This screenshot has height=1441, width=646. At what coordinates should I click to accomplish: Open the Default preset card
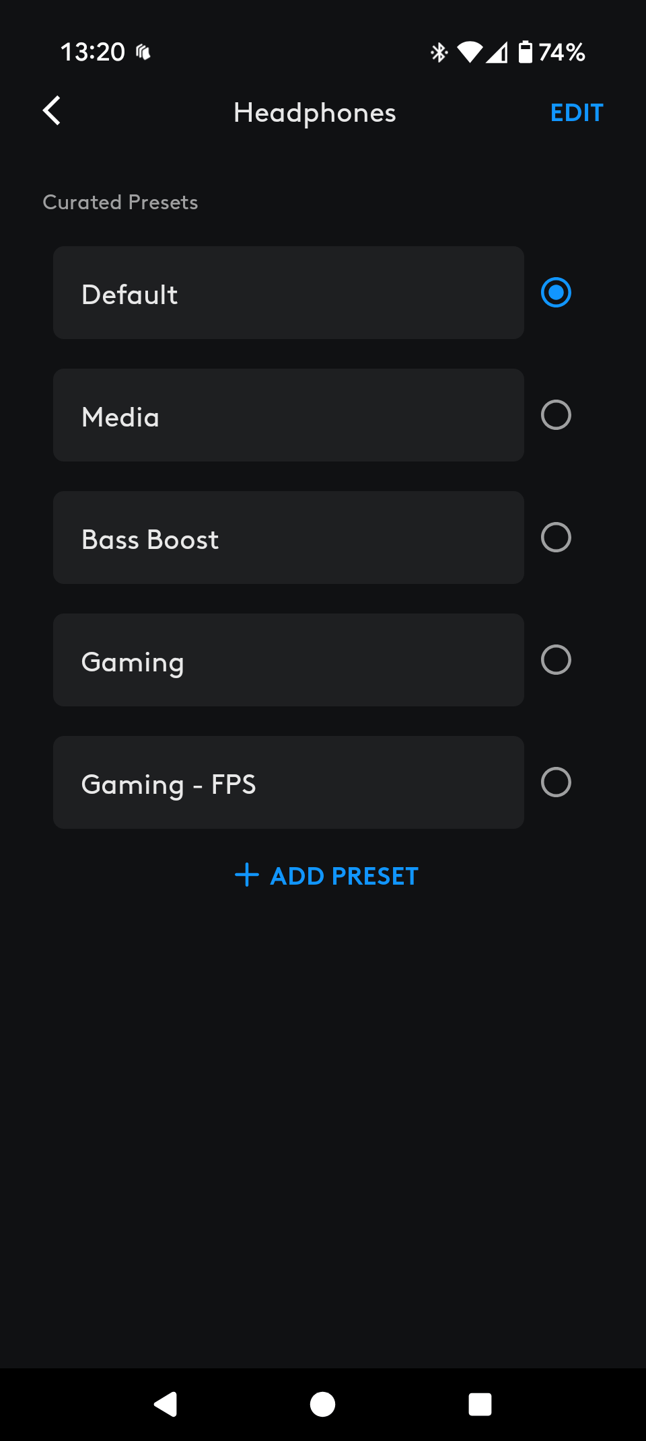click(289, 293)
